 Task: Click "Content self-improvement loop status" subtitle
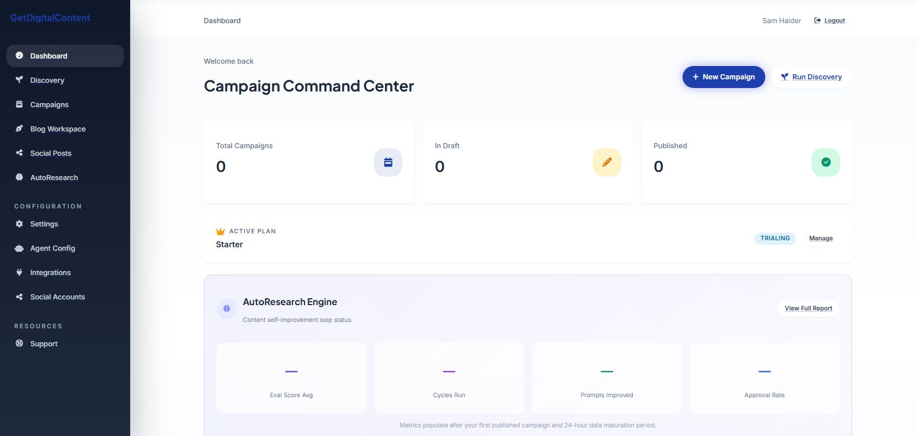297,320
